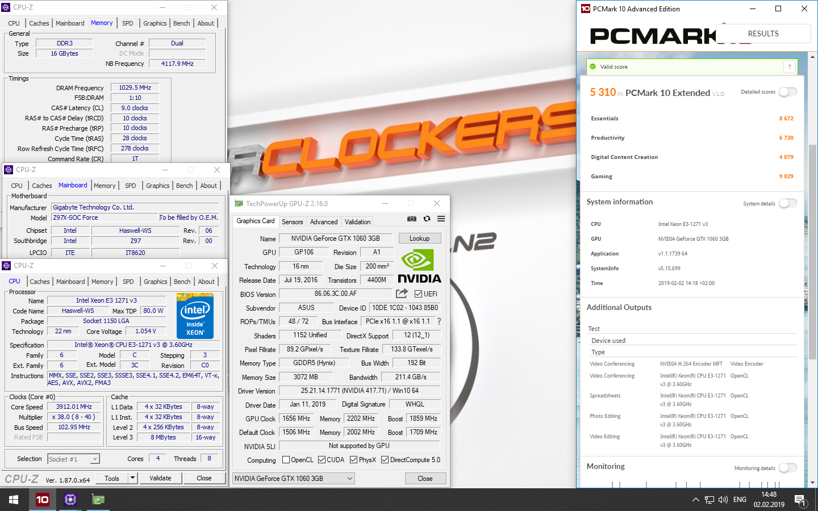Open the GPU-Z hamburger menu
The image size is (818, 511).
click(441, 219)
